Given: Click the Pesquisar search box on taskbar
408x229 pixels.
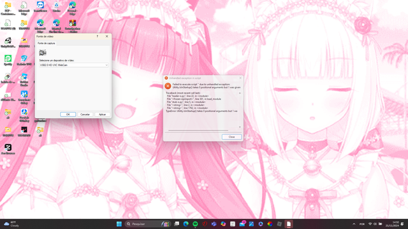Looking at the screenshot, I should tap(147, 224).
